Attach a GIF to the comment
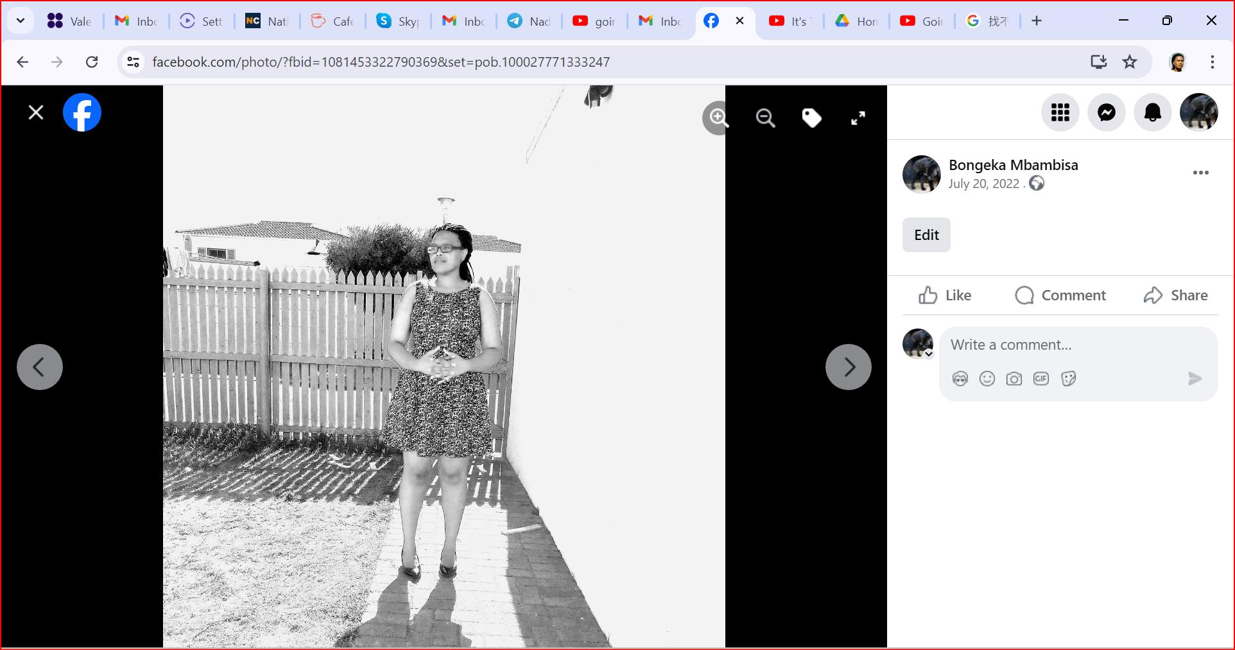 [x=1041, y=379]
